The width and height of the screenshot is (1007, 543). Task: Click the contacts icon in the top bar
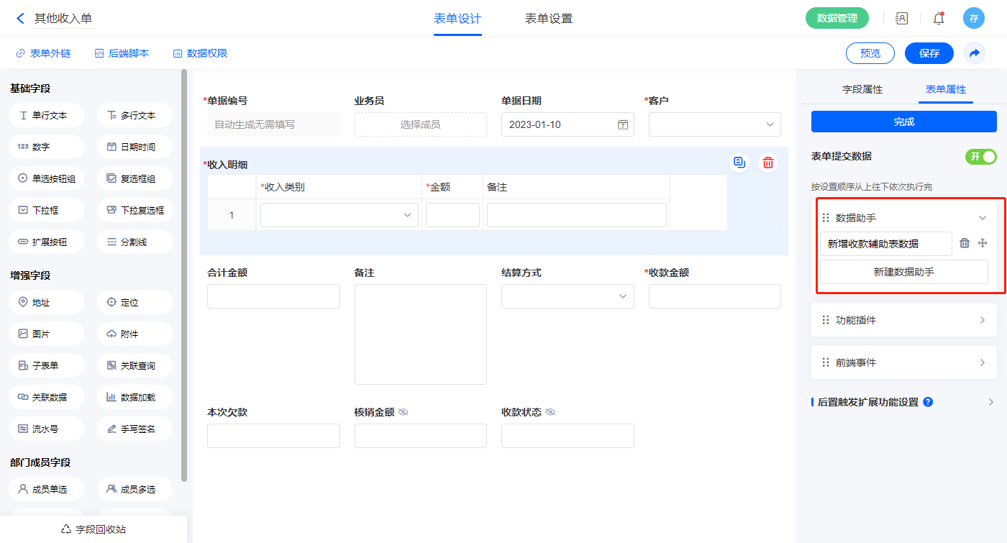901,19
